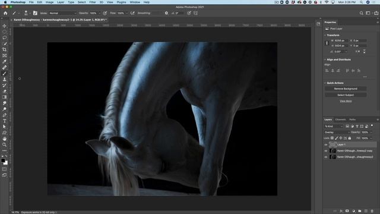The width and height of the screenshot is (380, 214).
Task: Select the History Brush tool
Action: 4,85
